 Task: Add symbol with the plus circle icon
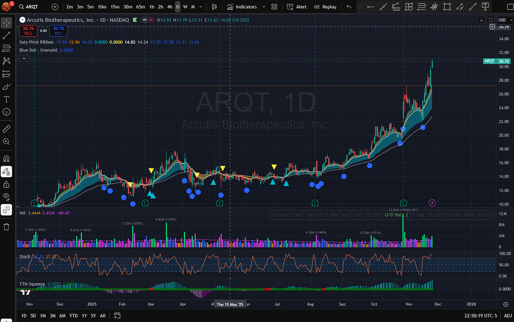(x=55, y=7)
